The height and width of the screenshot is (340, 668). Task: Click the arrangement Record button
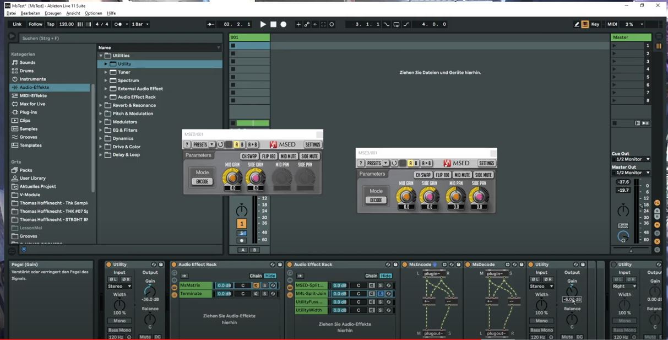pos(284,24)
